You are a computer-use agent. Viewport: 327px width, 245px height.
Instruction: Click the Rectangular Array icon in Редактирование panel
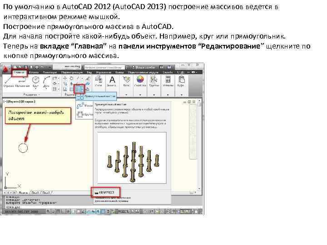(x=78, y=89)
